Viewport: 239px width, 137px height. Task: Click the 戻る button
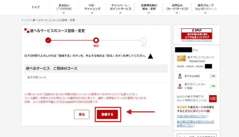(x=82, y=114)
